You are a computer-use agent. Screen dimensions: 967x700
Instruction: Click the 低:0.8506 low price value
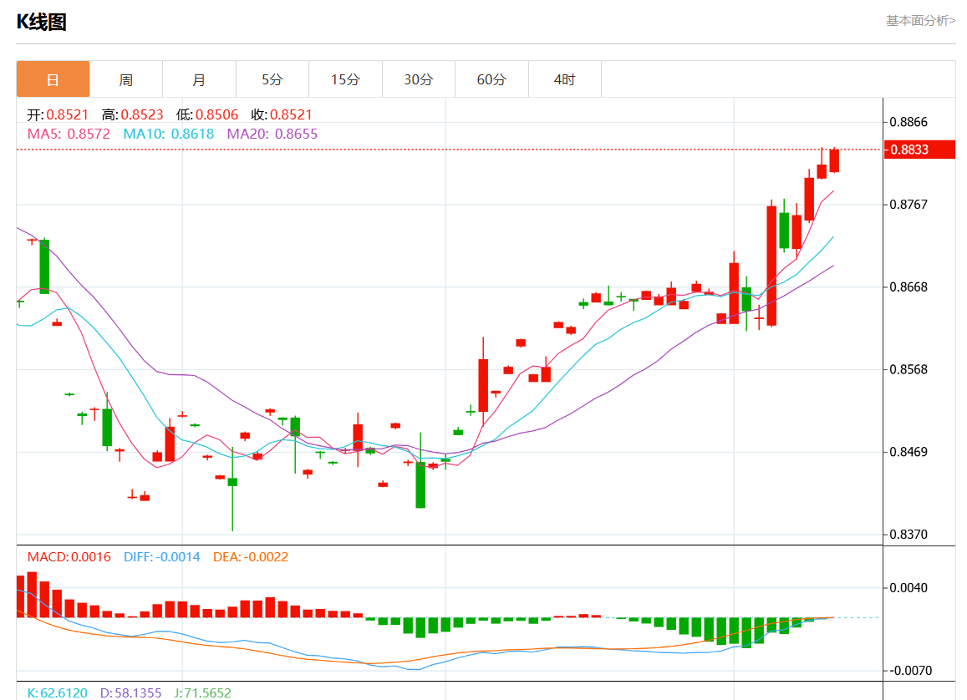tap(207, 114)
